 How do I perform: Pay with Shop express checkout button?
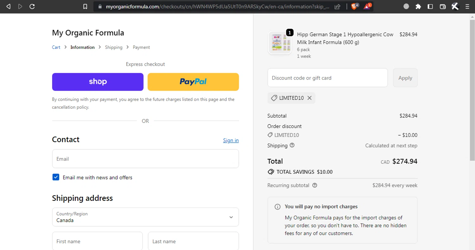coord(98,82)
